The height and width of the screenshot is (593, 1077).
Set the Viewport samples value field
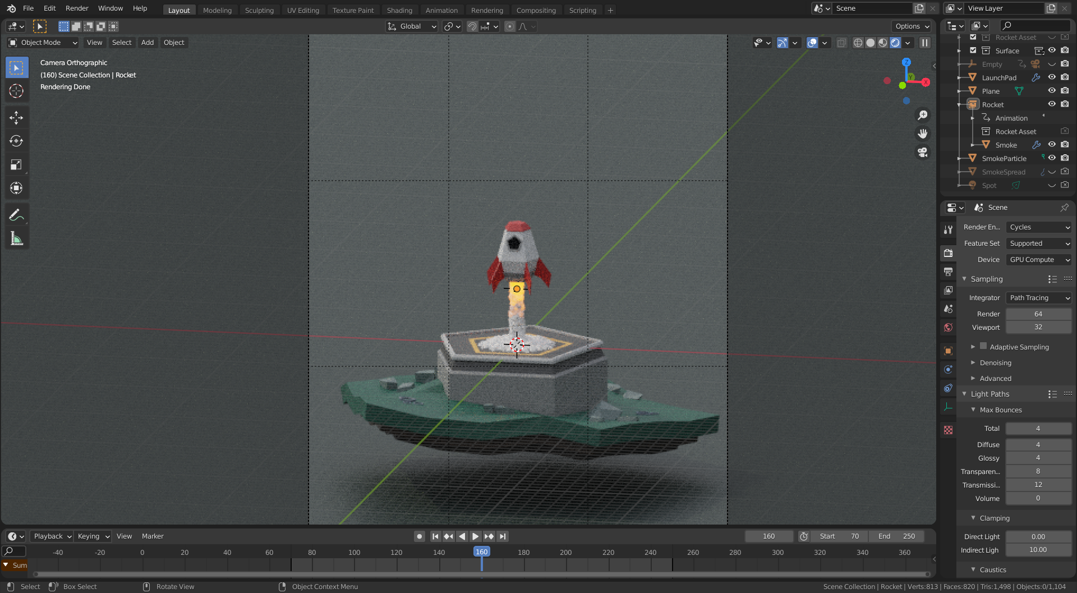[1039, 327]
